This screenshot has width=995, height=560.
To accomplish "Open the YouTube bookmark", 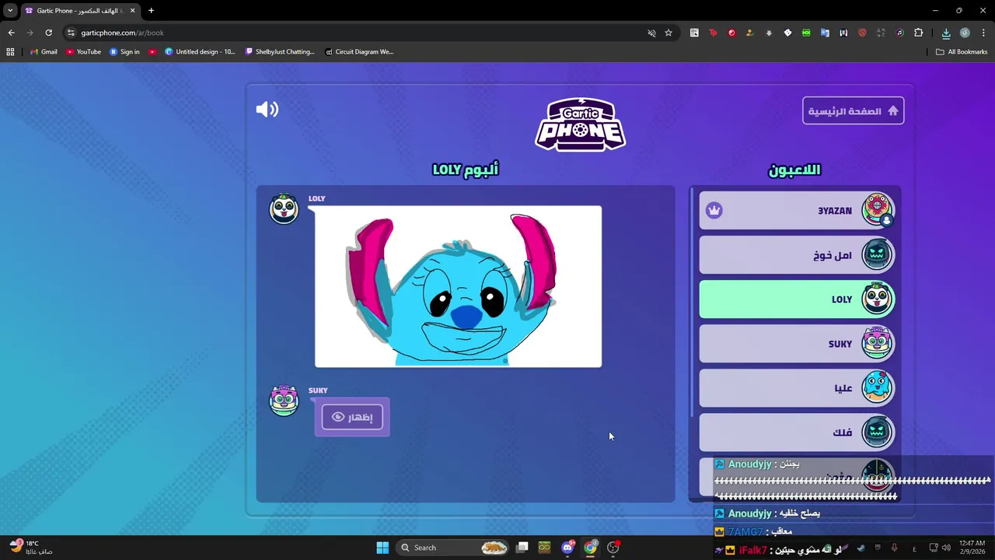I will click(83, 52).
